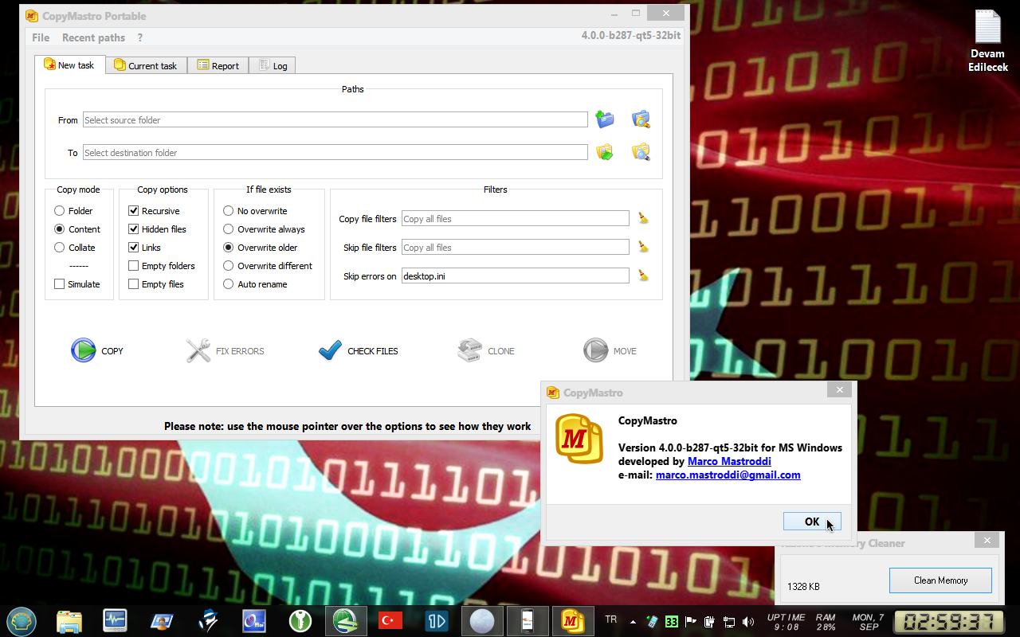Focus the Skip file filters field
This screenshot has height=637, width=1020.
pos(516,248)
